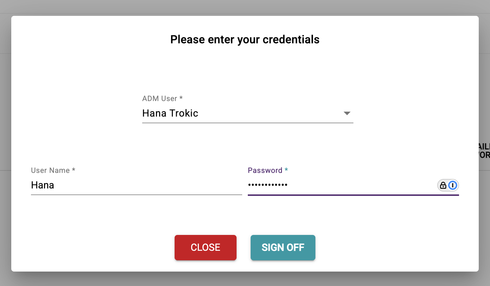Open the ADM User selector showing Hana Trokic
This screenshot has width=490, height=286.
pos(239,113)
